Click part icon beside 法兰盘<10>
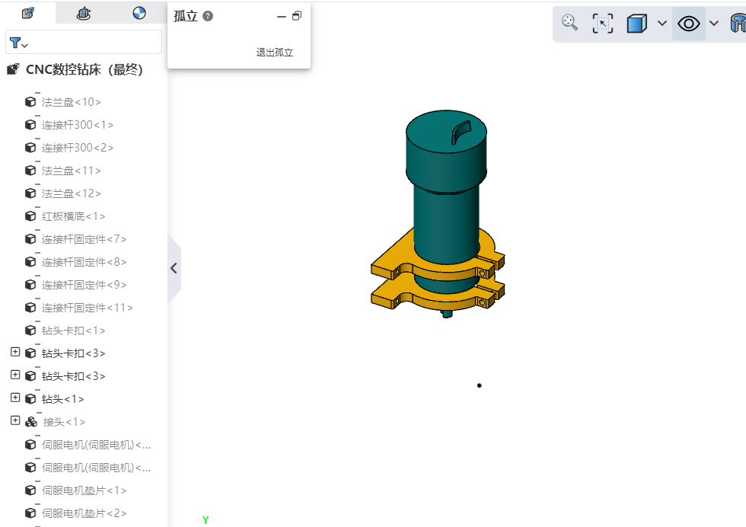The width and height of the screenshot is (746, 527). 30,102
